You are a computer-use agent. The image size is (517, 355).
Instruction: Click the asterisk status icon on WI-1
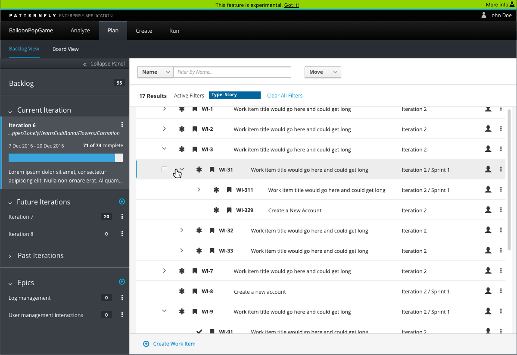[182, 109]
